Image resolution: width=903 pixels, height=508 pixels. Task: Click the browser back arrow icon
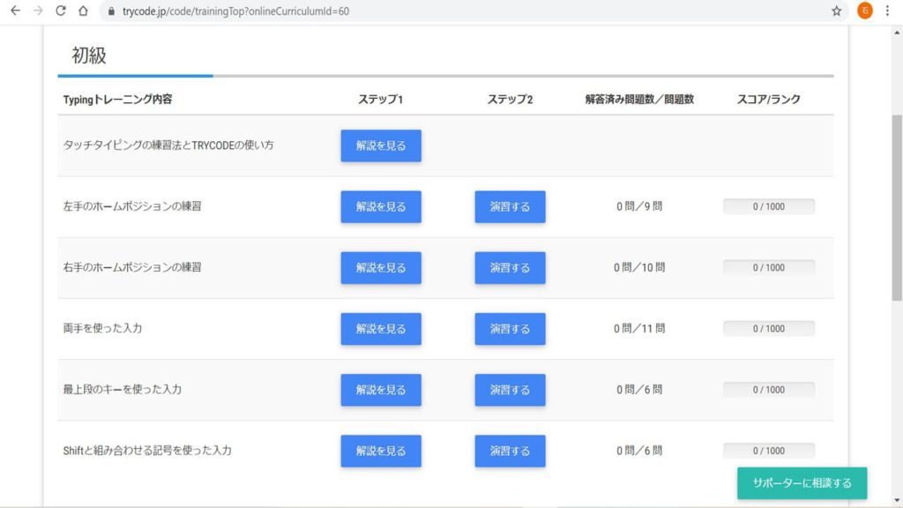tap(15, 11)
